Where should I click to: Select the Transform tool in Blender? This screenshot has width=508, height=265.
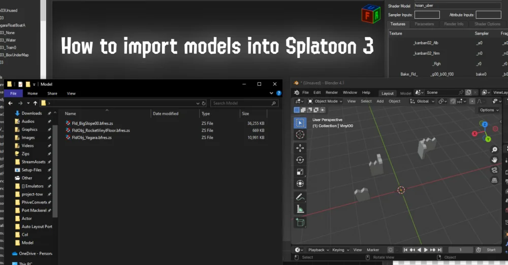coord(300,183)
